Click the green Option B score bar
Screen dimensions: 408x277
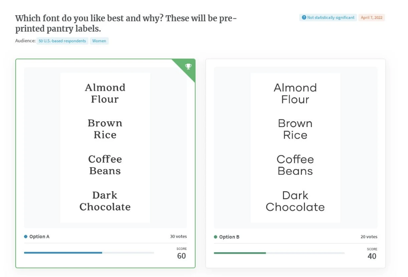point(240,253)
